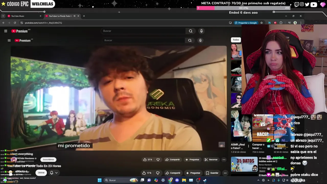Click the inner 27 k like button
Viewport: 327px width, 184px height.
[x=148, y=159]
